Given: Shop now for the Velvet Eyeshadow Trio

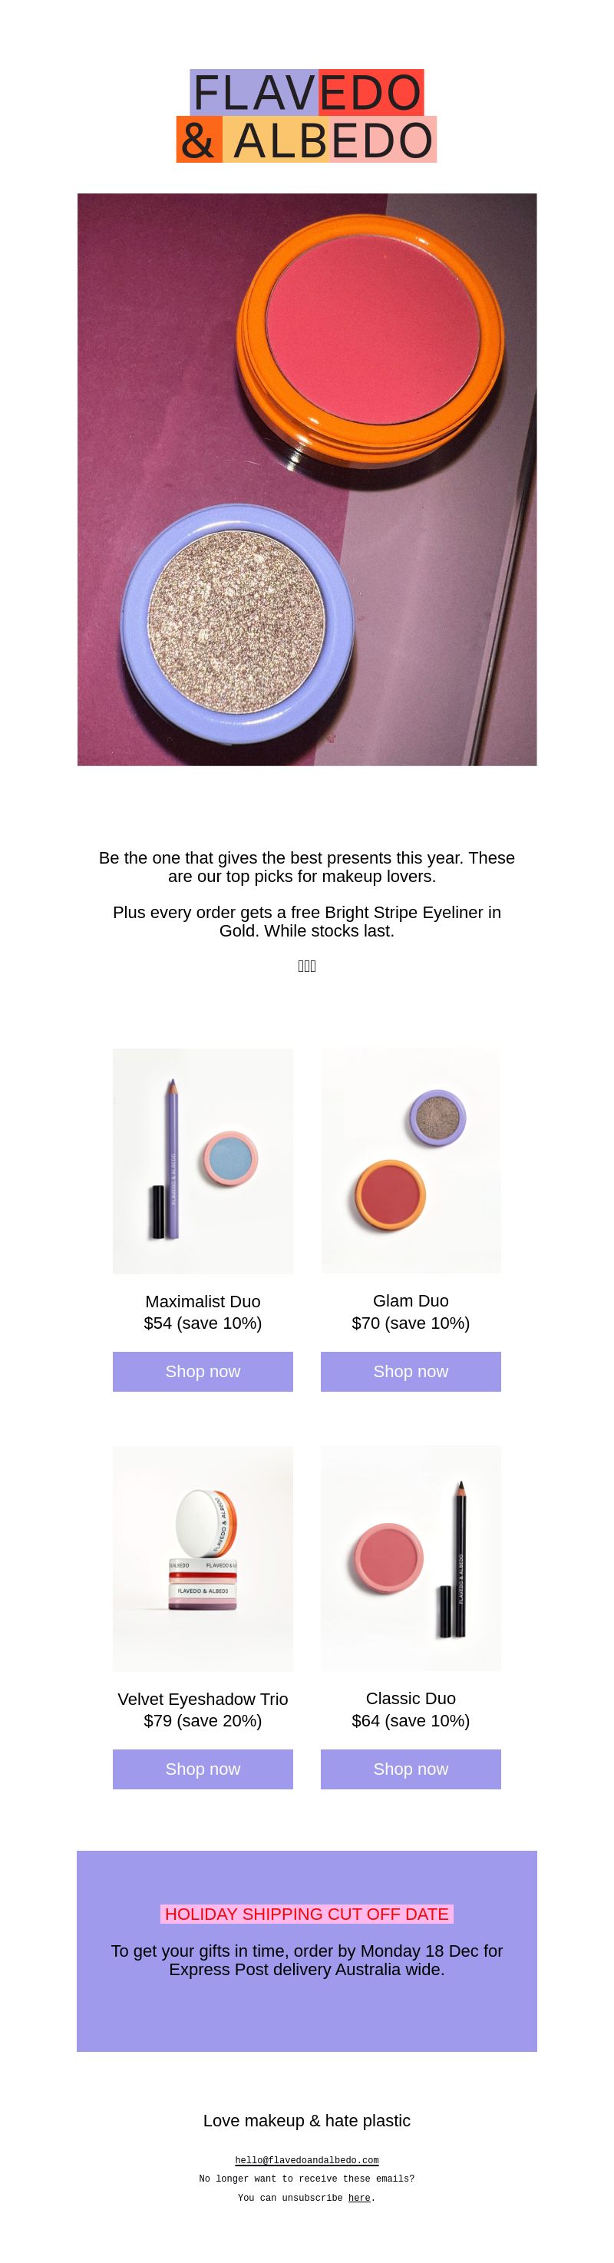Looking at the screenshot, I should 203,1769.
